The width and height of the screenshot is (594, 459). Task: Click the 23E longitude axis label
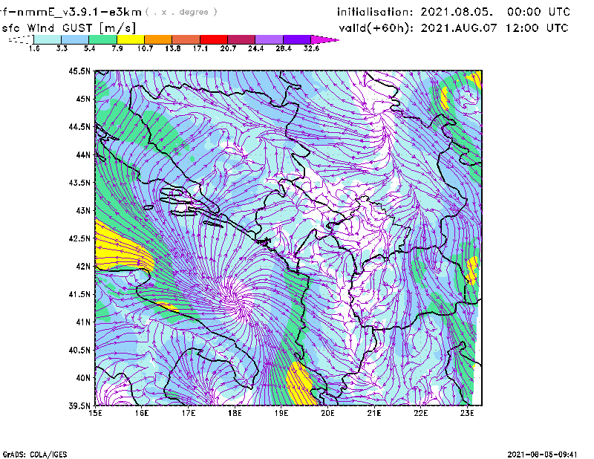pos(467,413)
